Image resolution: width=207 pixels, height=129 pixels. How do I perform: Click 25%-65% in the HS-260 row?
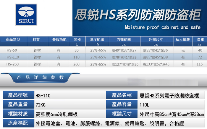coord(98,64)
